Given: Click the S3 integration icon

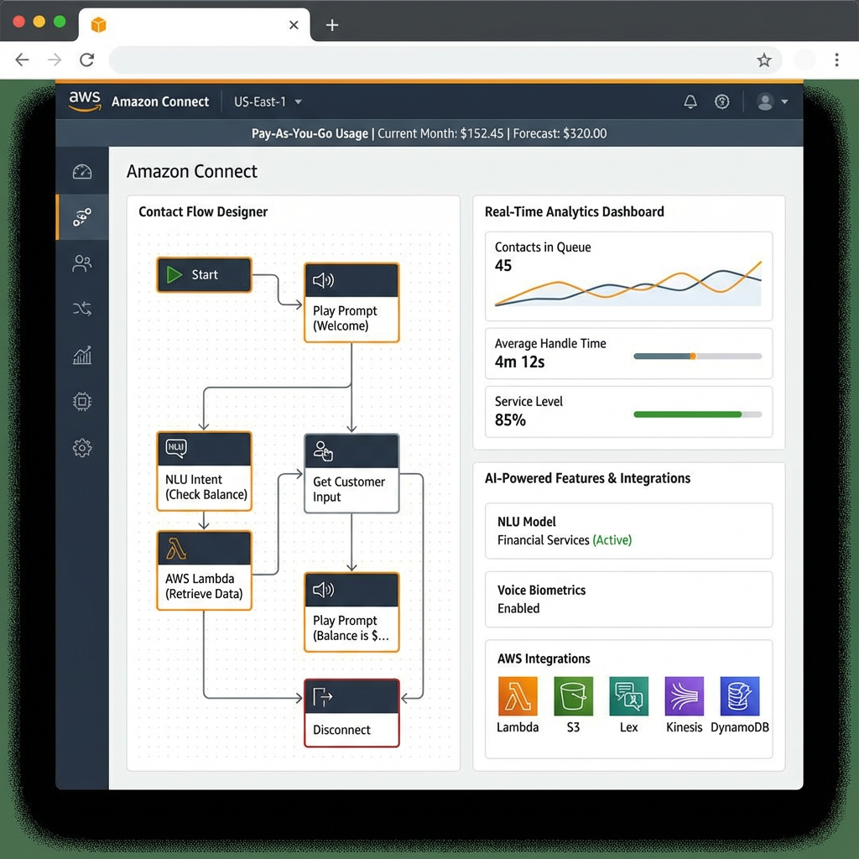Looking at the screenshot, I should [573, 696].
